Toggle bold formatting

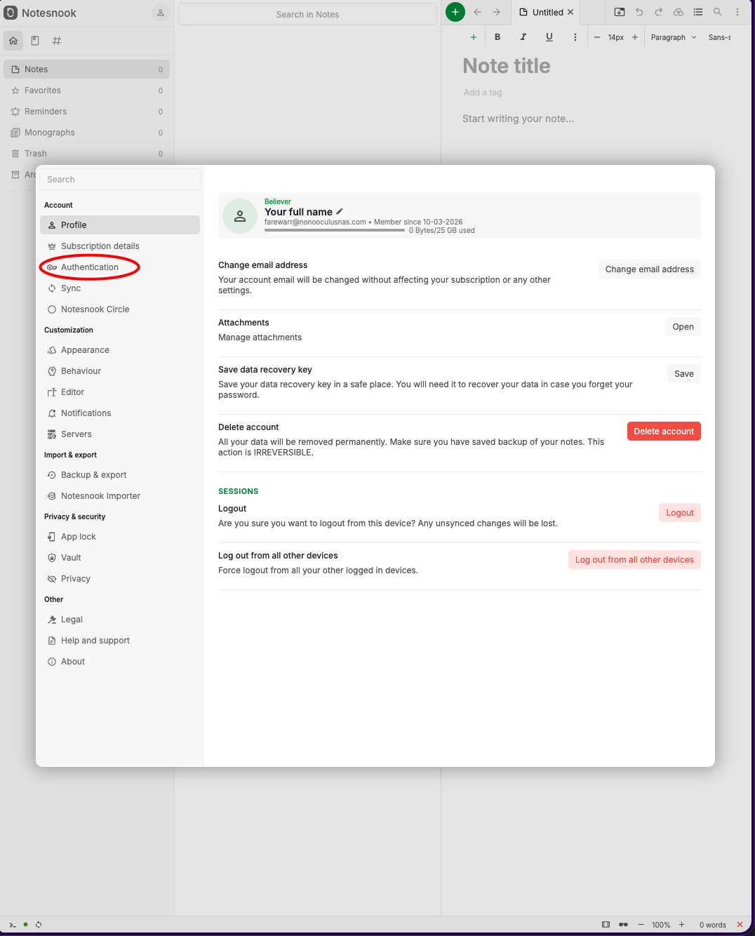click(x=497, y=37)
